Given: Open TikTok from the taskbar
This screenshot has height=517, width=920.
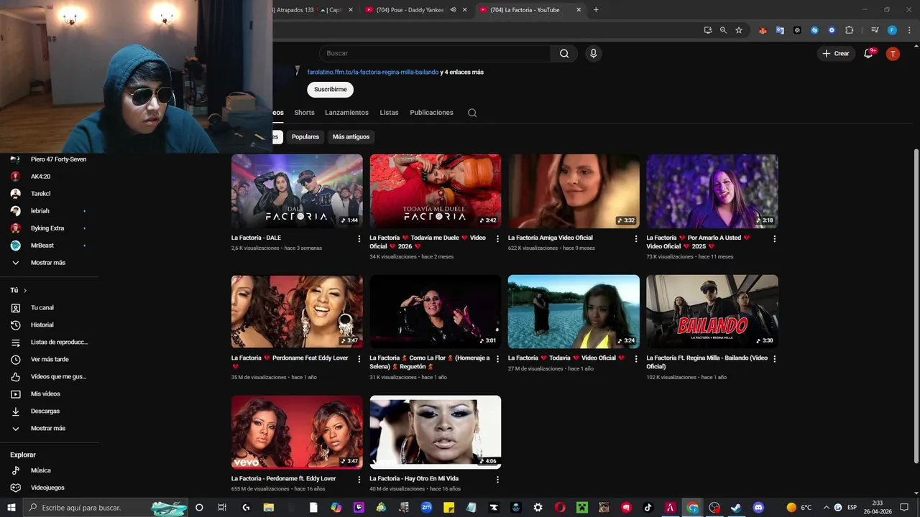Looking at the screenshot, I should point(648,508).
